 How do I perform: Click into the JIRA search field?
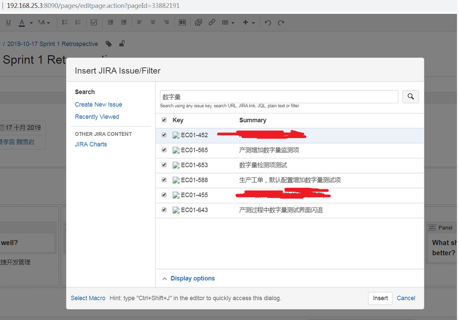point(279,96)
